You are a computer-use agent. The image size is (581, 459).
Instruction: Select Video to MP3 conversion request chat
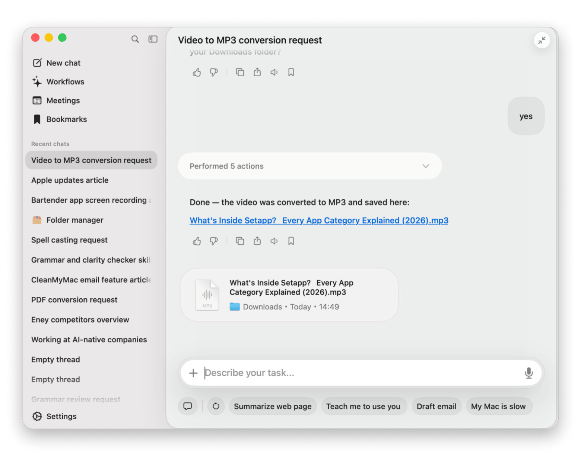point(91,160)
